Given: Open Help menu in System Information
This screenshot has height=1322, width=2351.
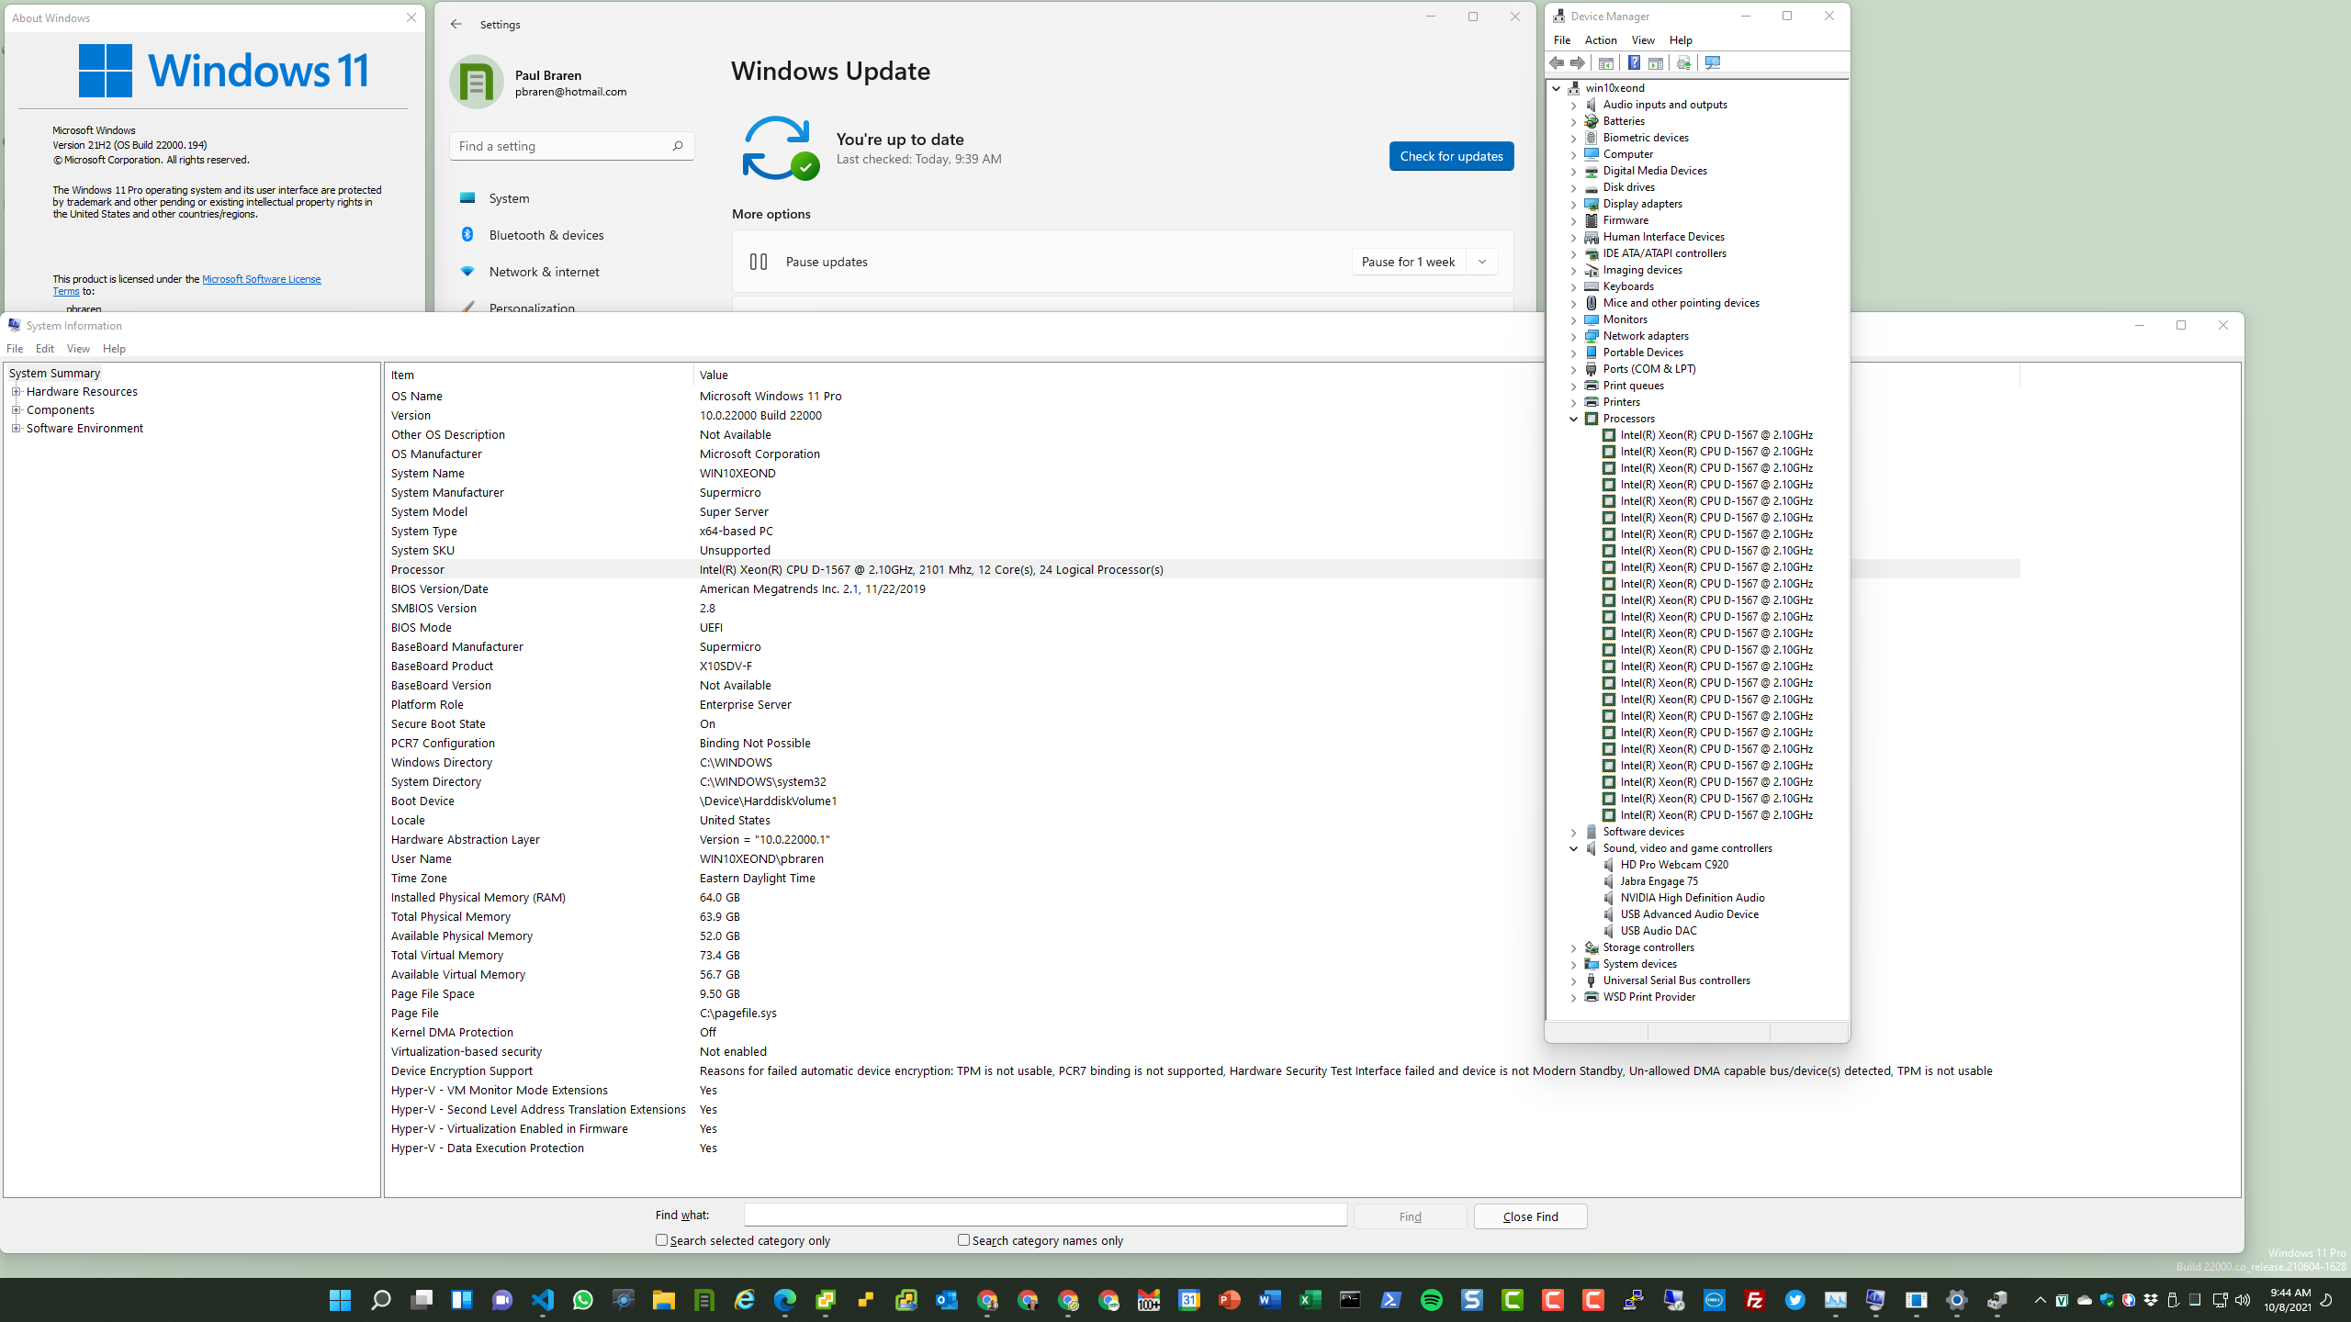Looking at the screenshot, I should (114, 349).
